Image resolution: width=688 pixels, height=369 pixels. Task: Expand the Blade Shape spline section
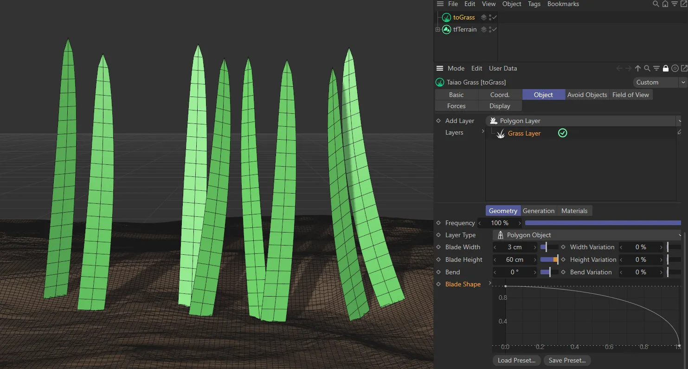tap(490, 284)
